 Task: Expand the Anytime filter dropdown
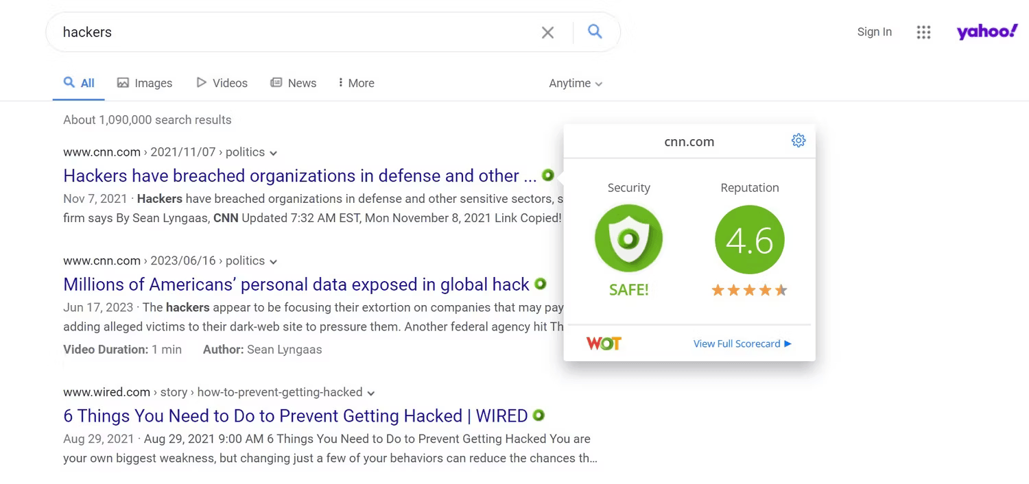click(x=576, y=83)
